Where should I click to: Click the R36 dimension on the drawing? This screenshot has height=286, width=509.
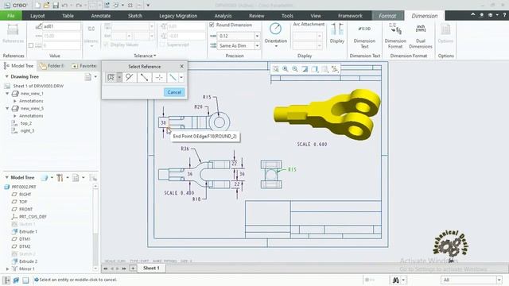click(185, 149)
